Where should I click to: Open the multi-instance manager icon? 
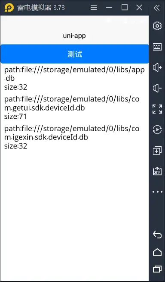pos(157,150)
